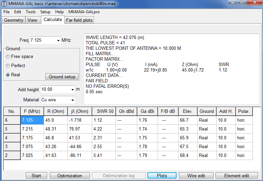This screenshot has height=181, width=263.
Task: Click row number 6 header
Action: click(x=12, y=120)
